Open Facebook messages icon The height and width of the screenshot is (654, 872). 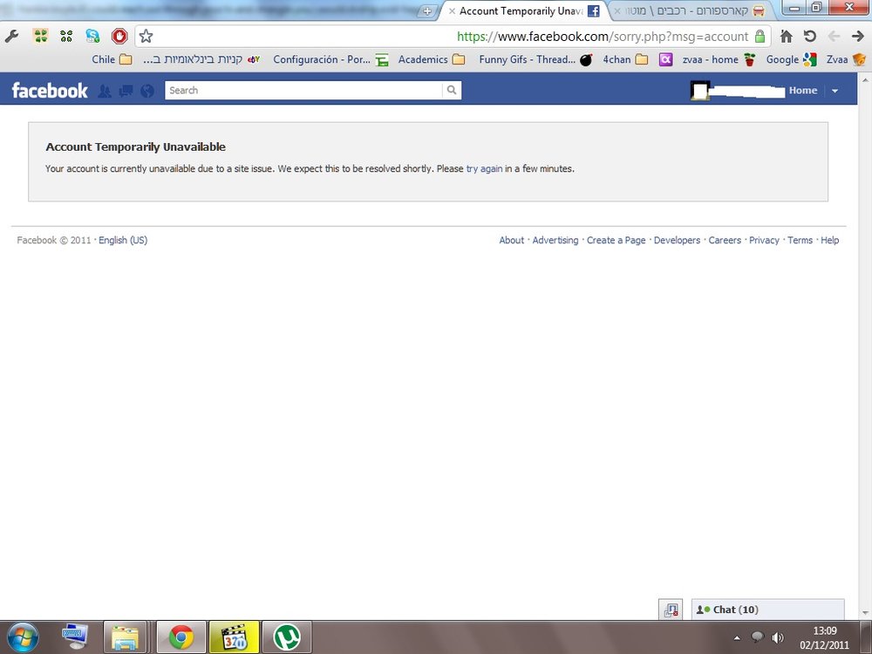point(126,91)
